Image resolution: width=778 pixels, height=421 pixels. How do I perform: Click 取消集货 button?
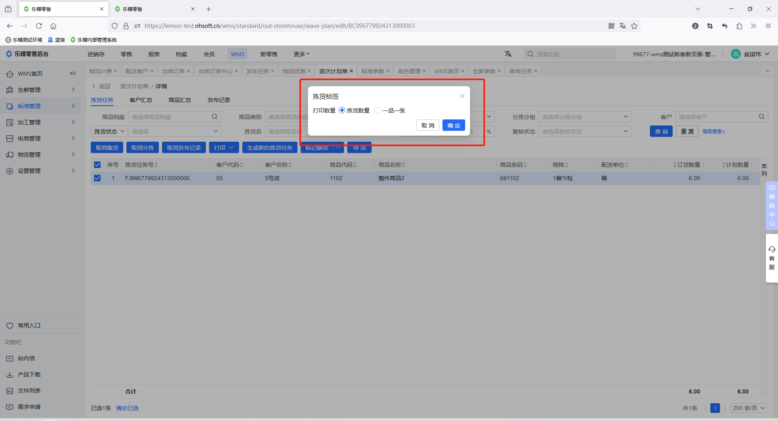click(107, 148)
